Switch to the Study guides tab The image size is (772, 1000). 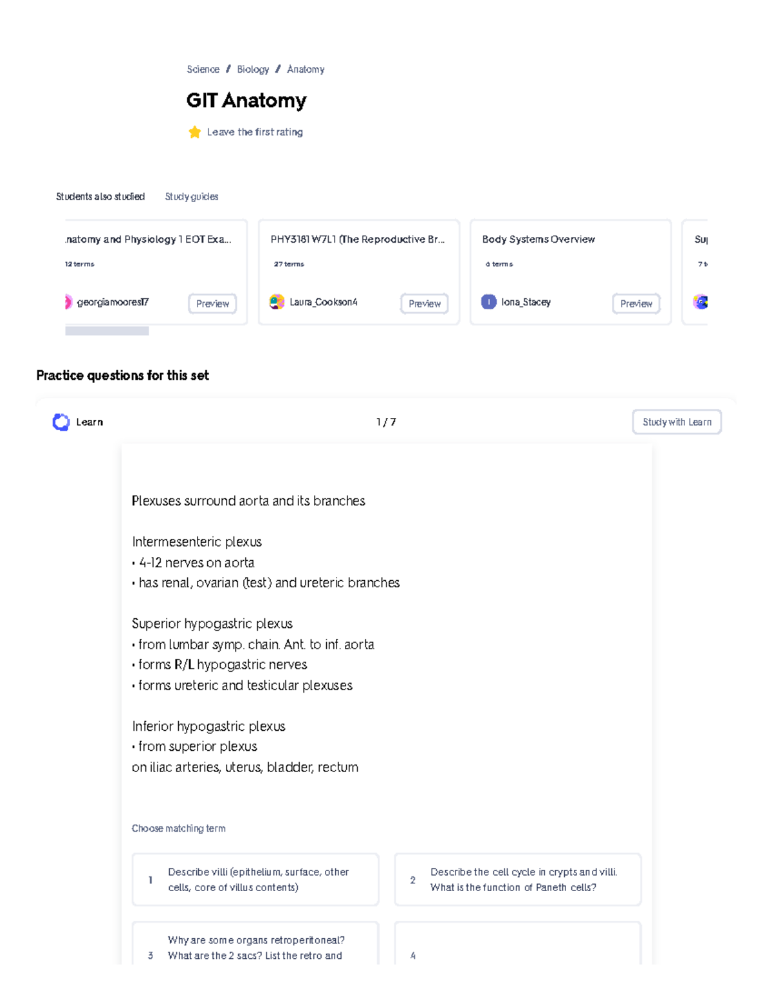(192, 196)
